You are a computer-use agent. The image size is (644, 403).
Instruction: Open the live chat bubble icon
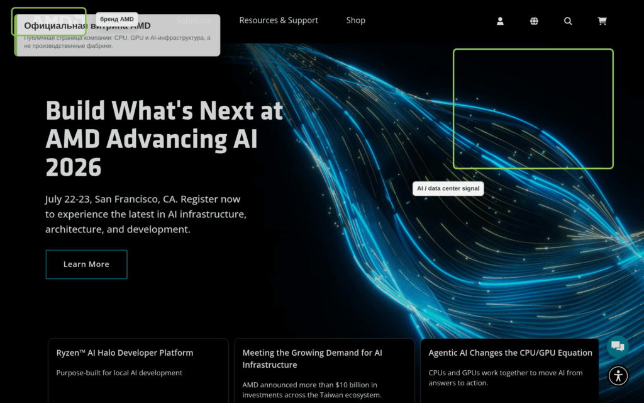pos(618,346)
